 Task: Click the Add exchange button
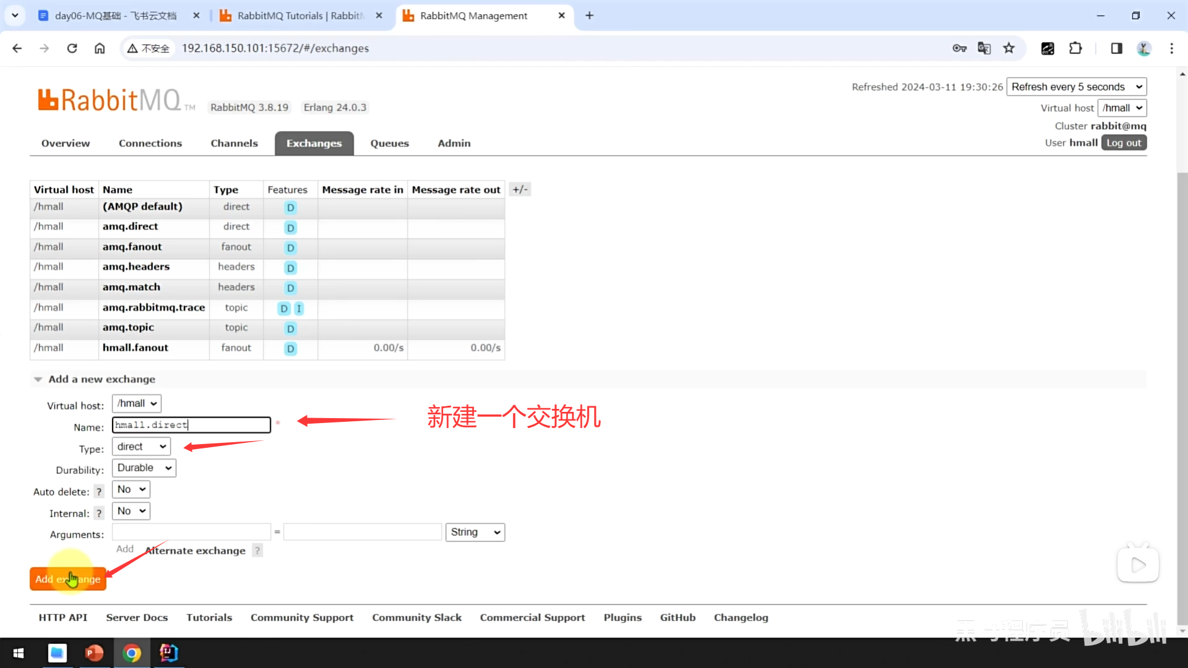point(67,579)
